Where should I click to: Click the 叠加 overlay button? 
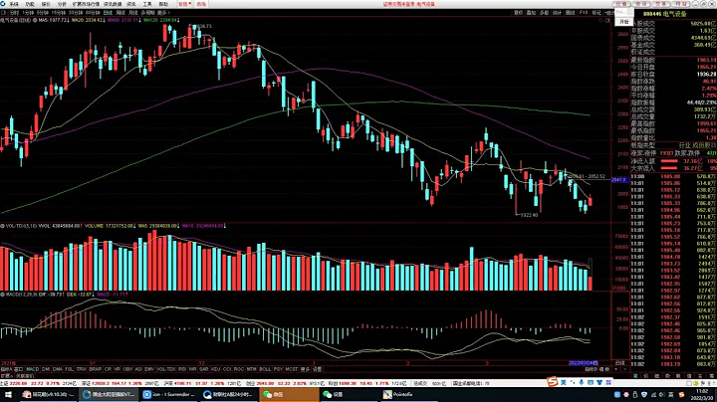531,12
